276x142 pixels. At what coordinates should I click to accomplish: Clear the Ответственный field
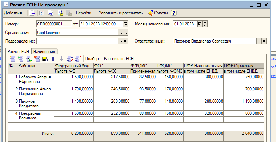click(x=264, y=41)
